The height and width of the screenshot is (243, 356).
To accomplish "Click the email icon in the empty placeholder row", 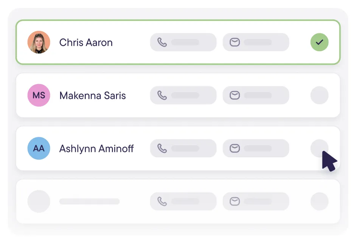I will tap(235, 201).
